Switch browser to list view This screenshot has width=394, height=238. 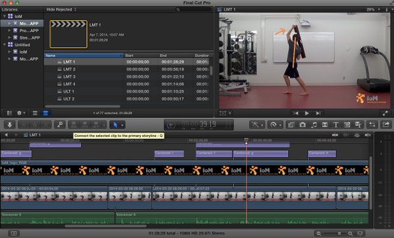tap(45, 113)
